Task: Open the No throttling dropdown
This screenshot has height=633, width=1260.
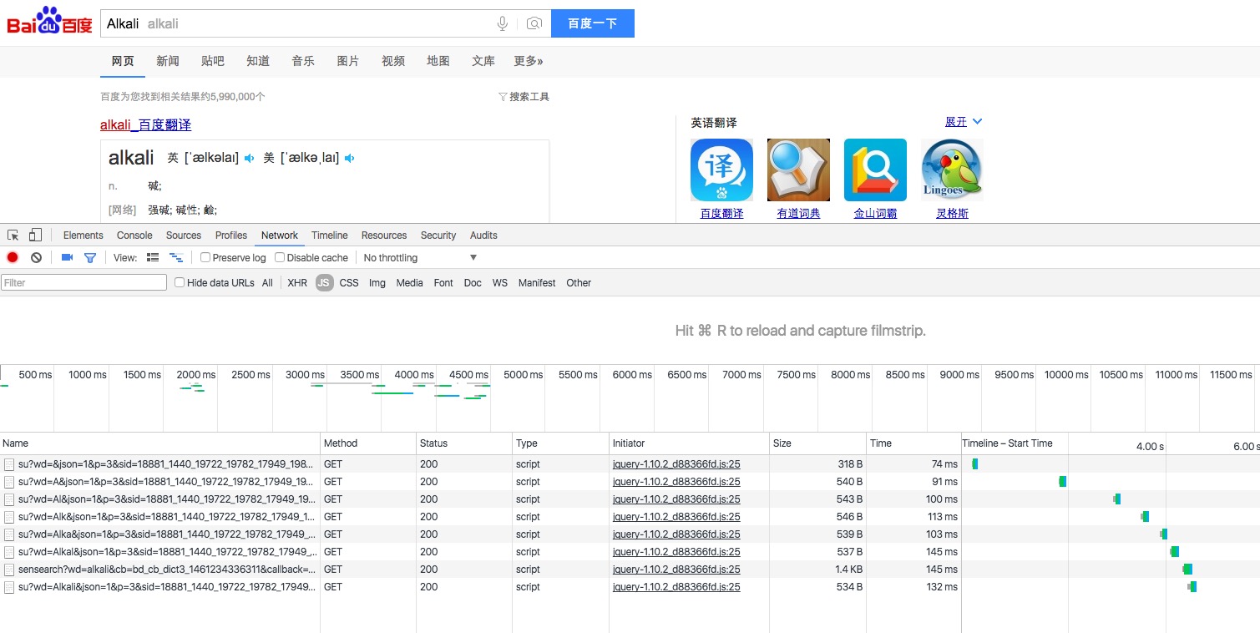Action: [420, 258]
